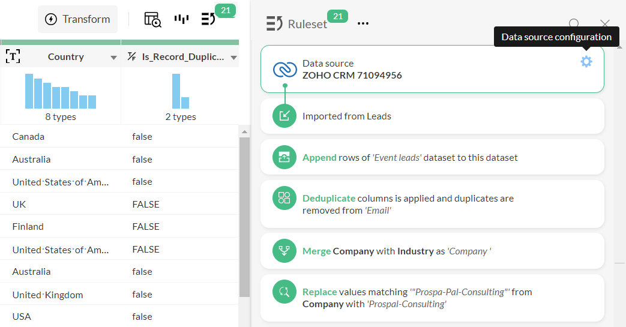Click the Append rule icon

[x=284, y=157]
